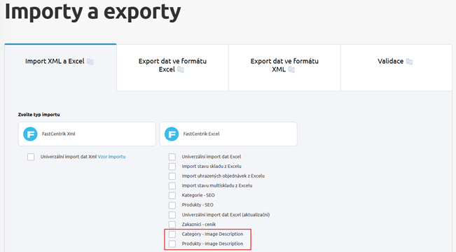
Task: Click help icon beside Export Excel tab
Action: click(x=181, y=69)
